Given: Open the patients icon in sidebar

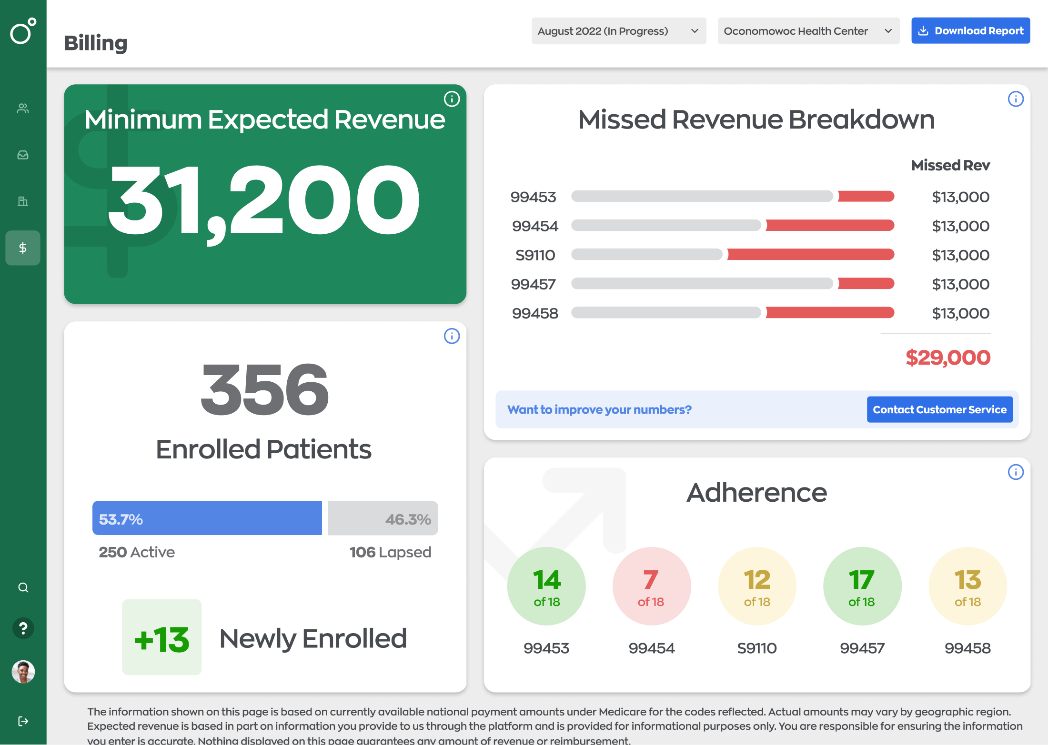Looking at the screenshot, I should [x=23, y=109].
